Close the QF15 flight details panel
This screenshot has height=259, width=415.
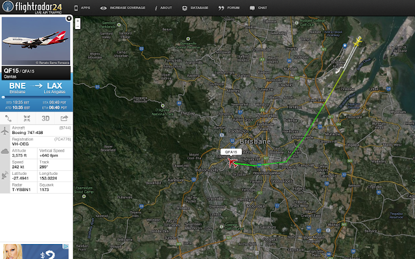click(x=69, y=18)
